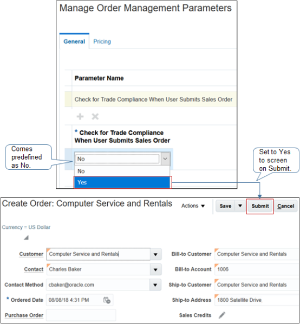300x324 pixels.
Task: Click the empty Purchase Order field
Action: click(x=81, y=315)
